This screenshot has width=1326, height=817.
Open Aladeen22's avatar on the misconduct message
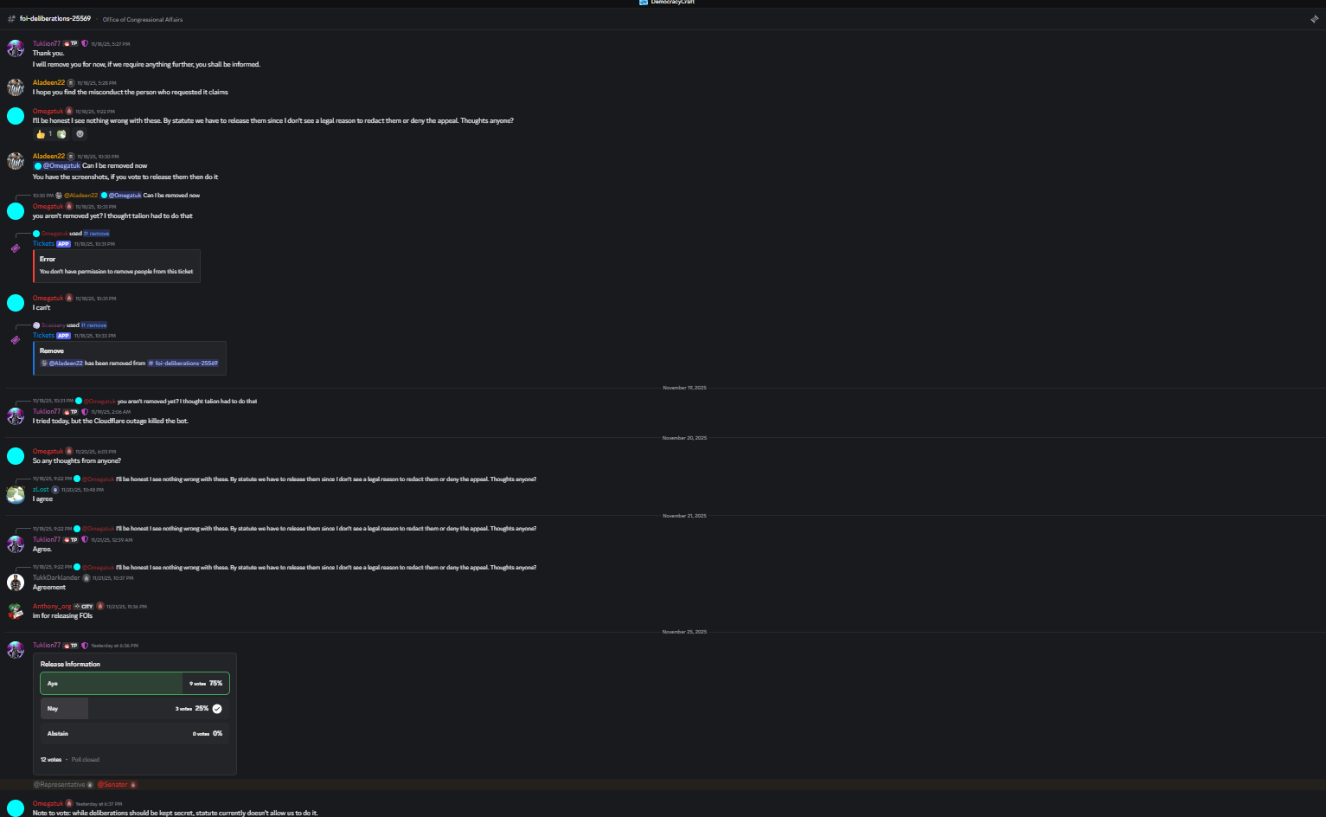point(16,87)
